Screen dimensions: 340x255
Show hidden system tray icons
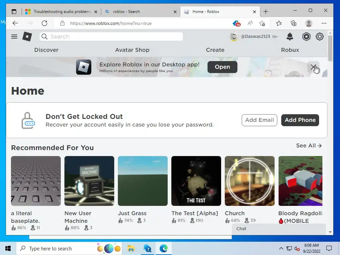point(281,248)
